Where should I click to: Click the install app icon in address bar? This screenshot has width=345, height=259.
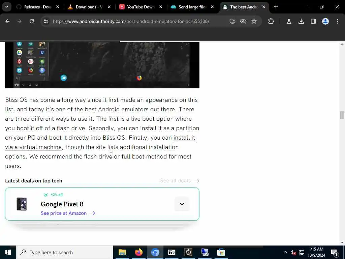tap(232, 21)
